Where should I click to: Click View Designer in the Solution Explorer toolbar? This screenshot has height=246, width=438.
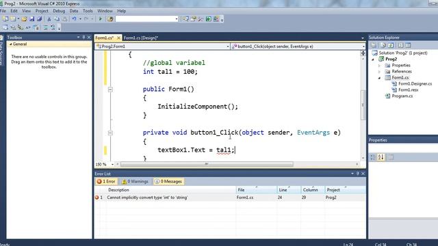pyautogui.click(x=408, y=45)
